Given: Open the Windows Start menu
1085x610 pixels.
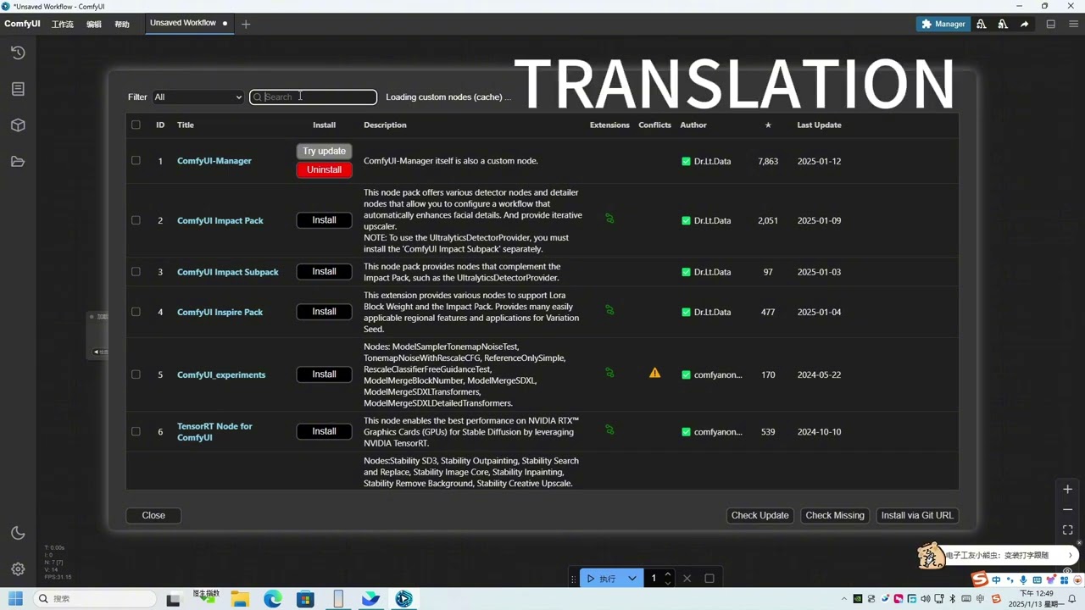Looking at the screenshot, I should [15, 599].
